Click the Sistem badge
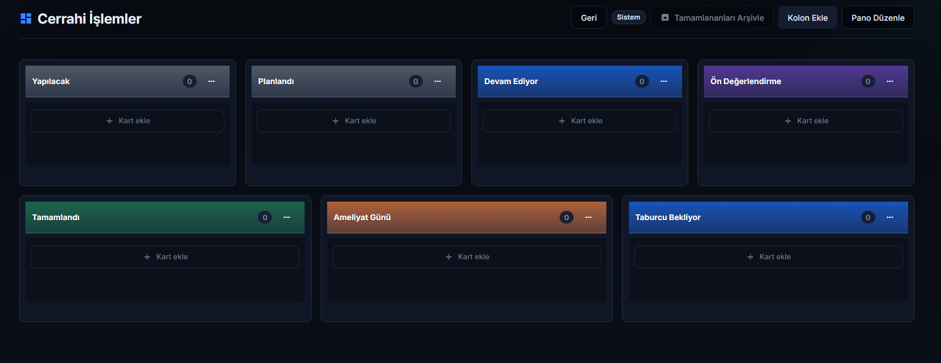Screen dimensions: 941x363 pos(628,17)
